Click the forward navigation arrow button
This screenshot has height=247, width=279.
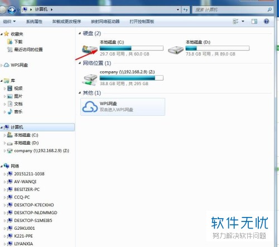coord(12,9)
